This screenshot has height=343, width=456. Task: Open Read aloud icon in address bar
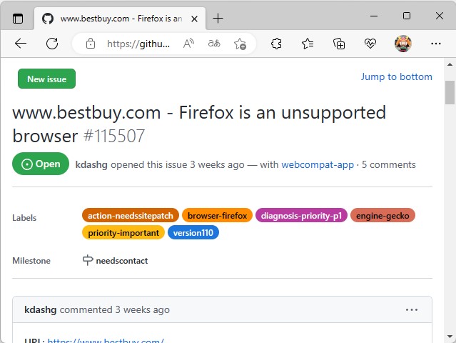(188, 44)
